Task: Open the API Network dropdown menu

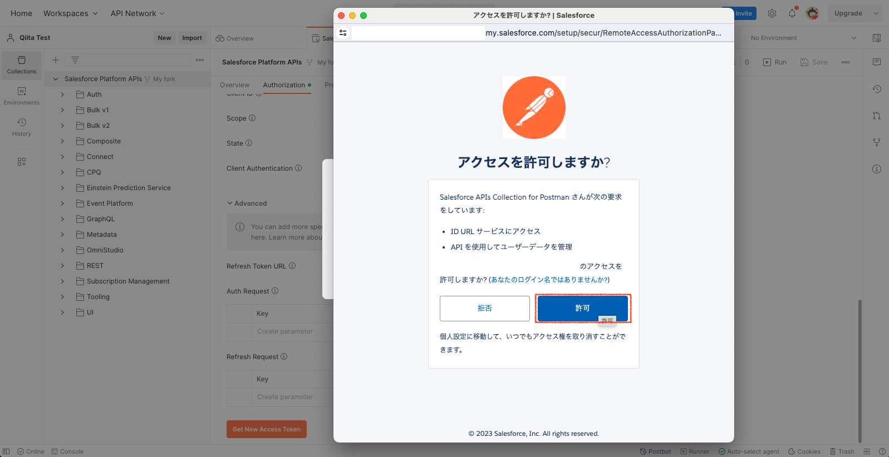Action: [137, 13]
